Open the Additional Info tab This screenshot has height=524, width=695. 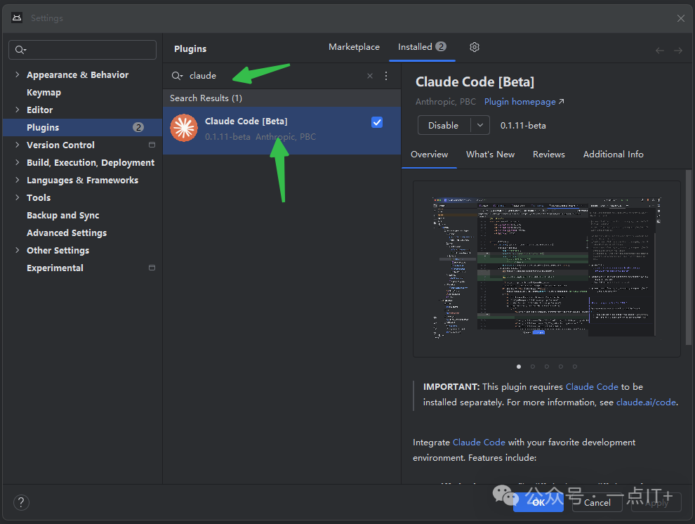(613, 155)
